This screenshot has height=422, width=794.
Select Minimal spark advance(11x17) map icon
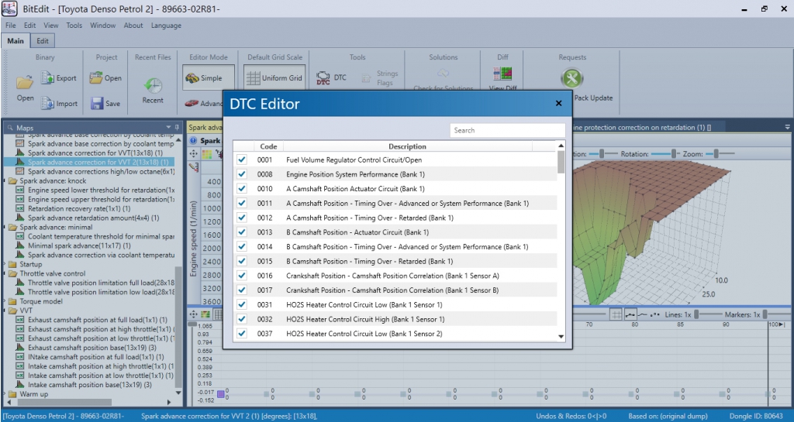coord(19,245)
